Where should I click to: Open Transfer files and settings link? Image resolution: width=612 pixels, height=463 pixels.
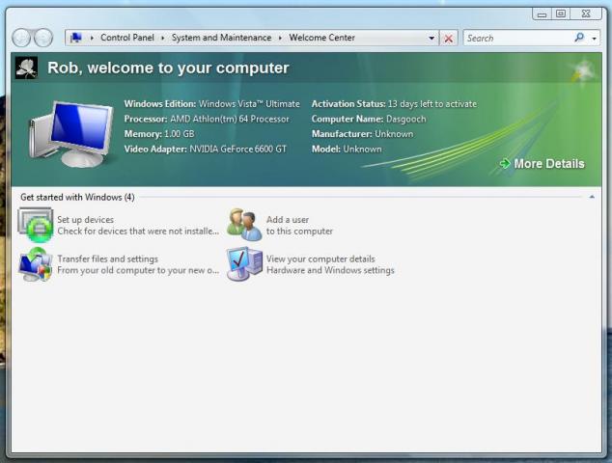tap(108, 259)
